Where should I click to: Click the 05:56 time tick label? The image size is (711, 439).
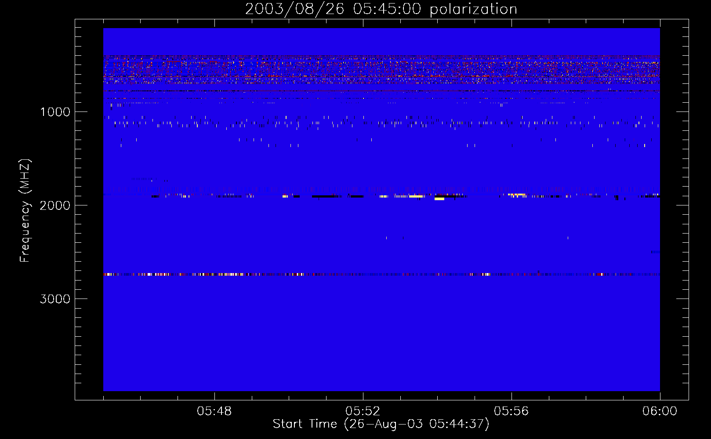click(x=511, y=411)
